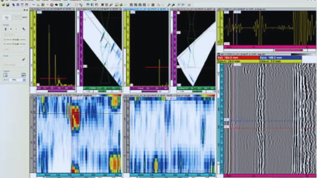Image resolution: width=317 pixels, height=178 pixels.
Task: Click the left-hand icon in the Layout section
Action: pos(6,75)
